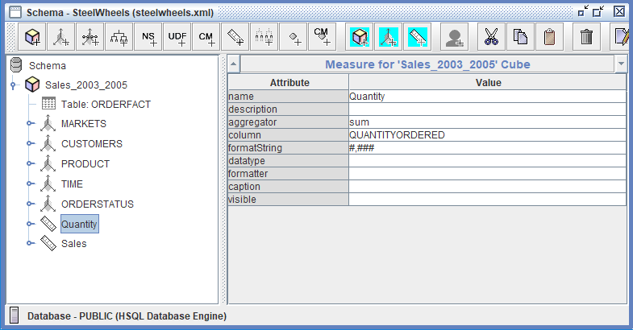Click the Add Hierarchy toolbar icon
This screenshot has height=330, width=633.
point(120,37)
